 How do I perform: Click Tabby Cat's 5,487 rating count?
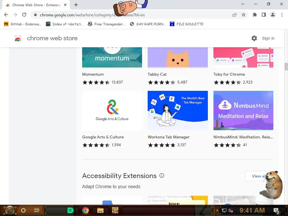182,82
